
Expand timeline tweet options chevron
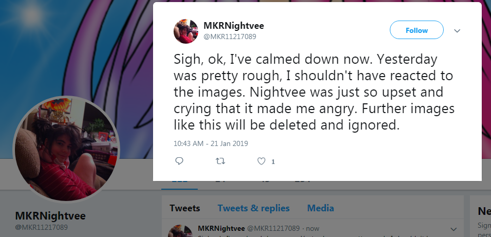pos(453,229)
